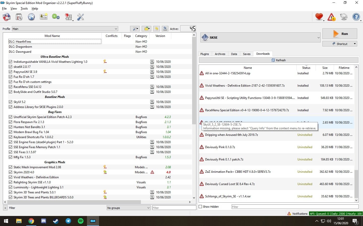Toggle Unofficial Skyrim Special Edition Patch checkbox
Viewport: 363px width, 226px height.
[10, 117]
